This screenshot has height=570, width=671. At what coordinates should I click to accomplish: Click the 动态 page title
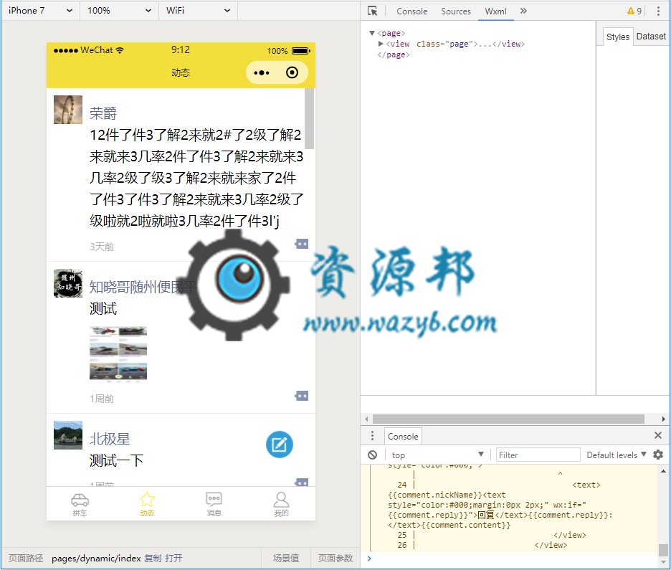pos(181,72)
